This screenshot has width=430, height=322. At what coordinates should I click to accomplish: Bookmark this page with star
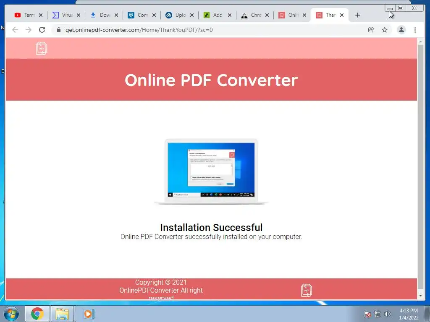tap(385, 30)
